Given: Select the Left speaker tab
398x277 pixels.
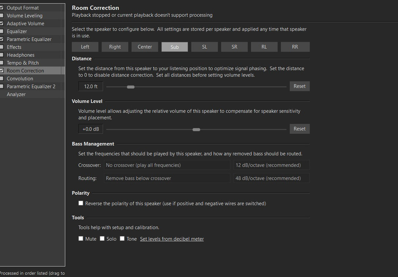Looking at the screenshot, I should pos(85,47).
